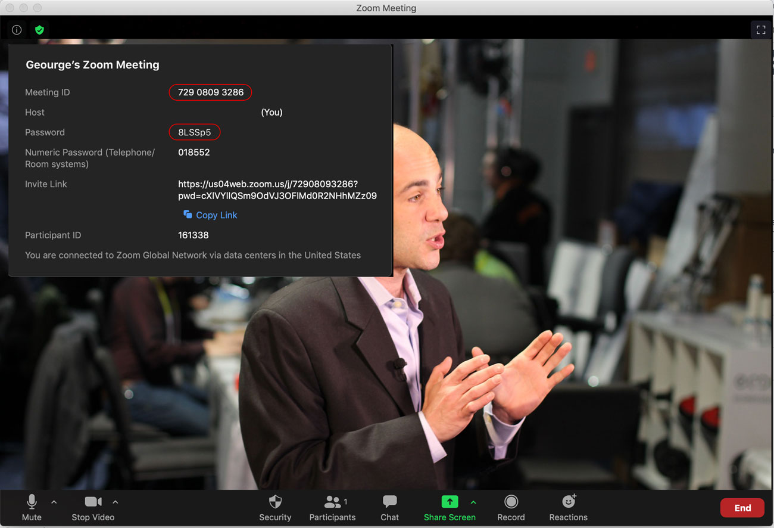Open the Chat panel
This screenshot has height=528, width=774.
point(390,508)
